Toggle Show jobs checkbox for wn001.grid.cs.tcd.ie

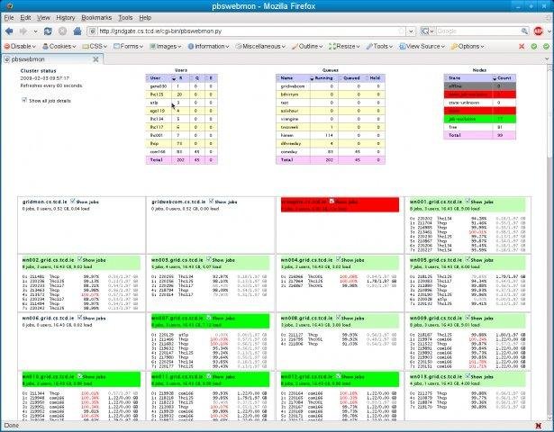click(468, 202)
